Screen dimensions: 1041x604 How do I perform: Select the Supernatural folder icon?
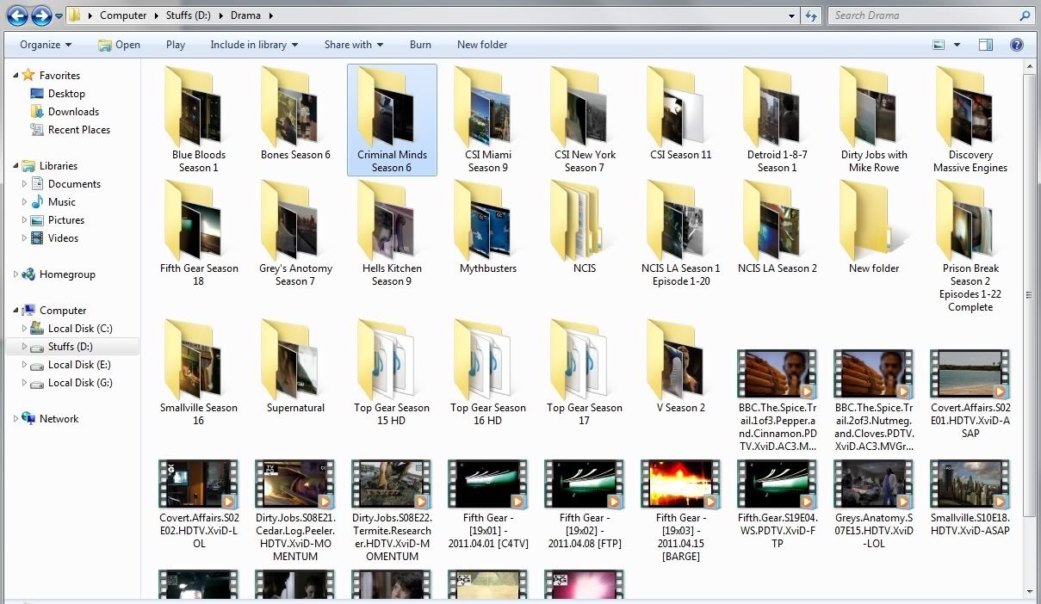[295, 361]
